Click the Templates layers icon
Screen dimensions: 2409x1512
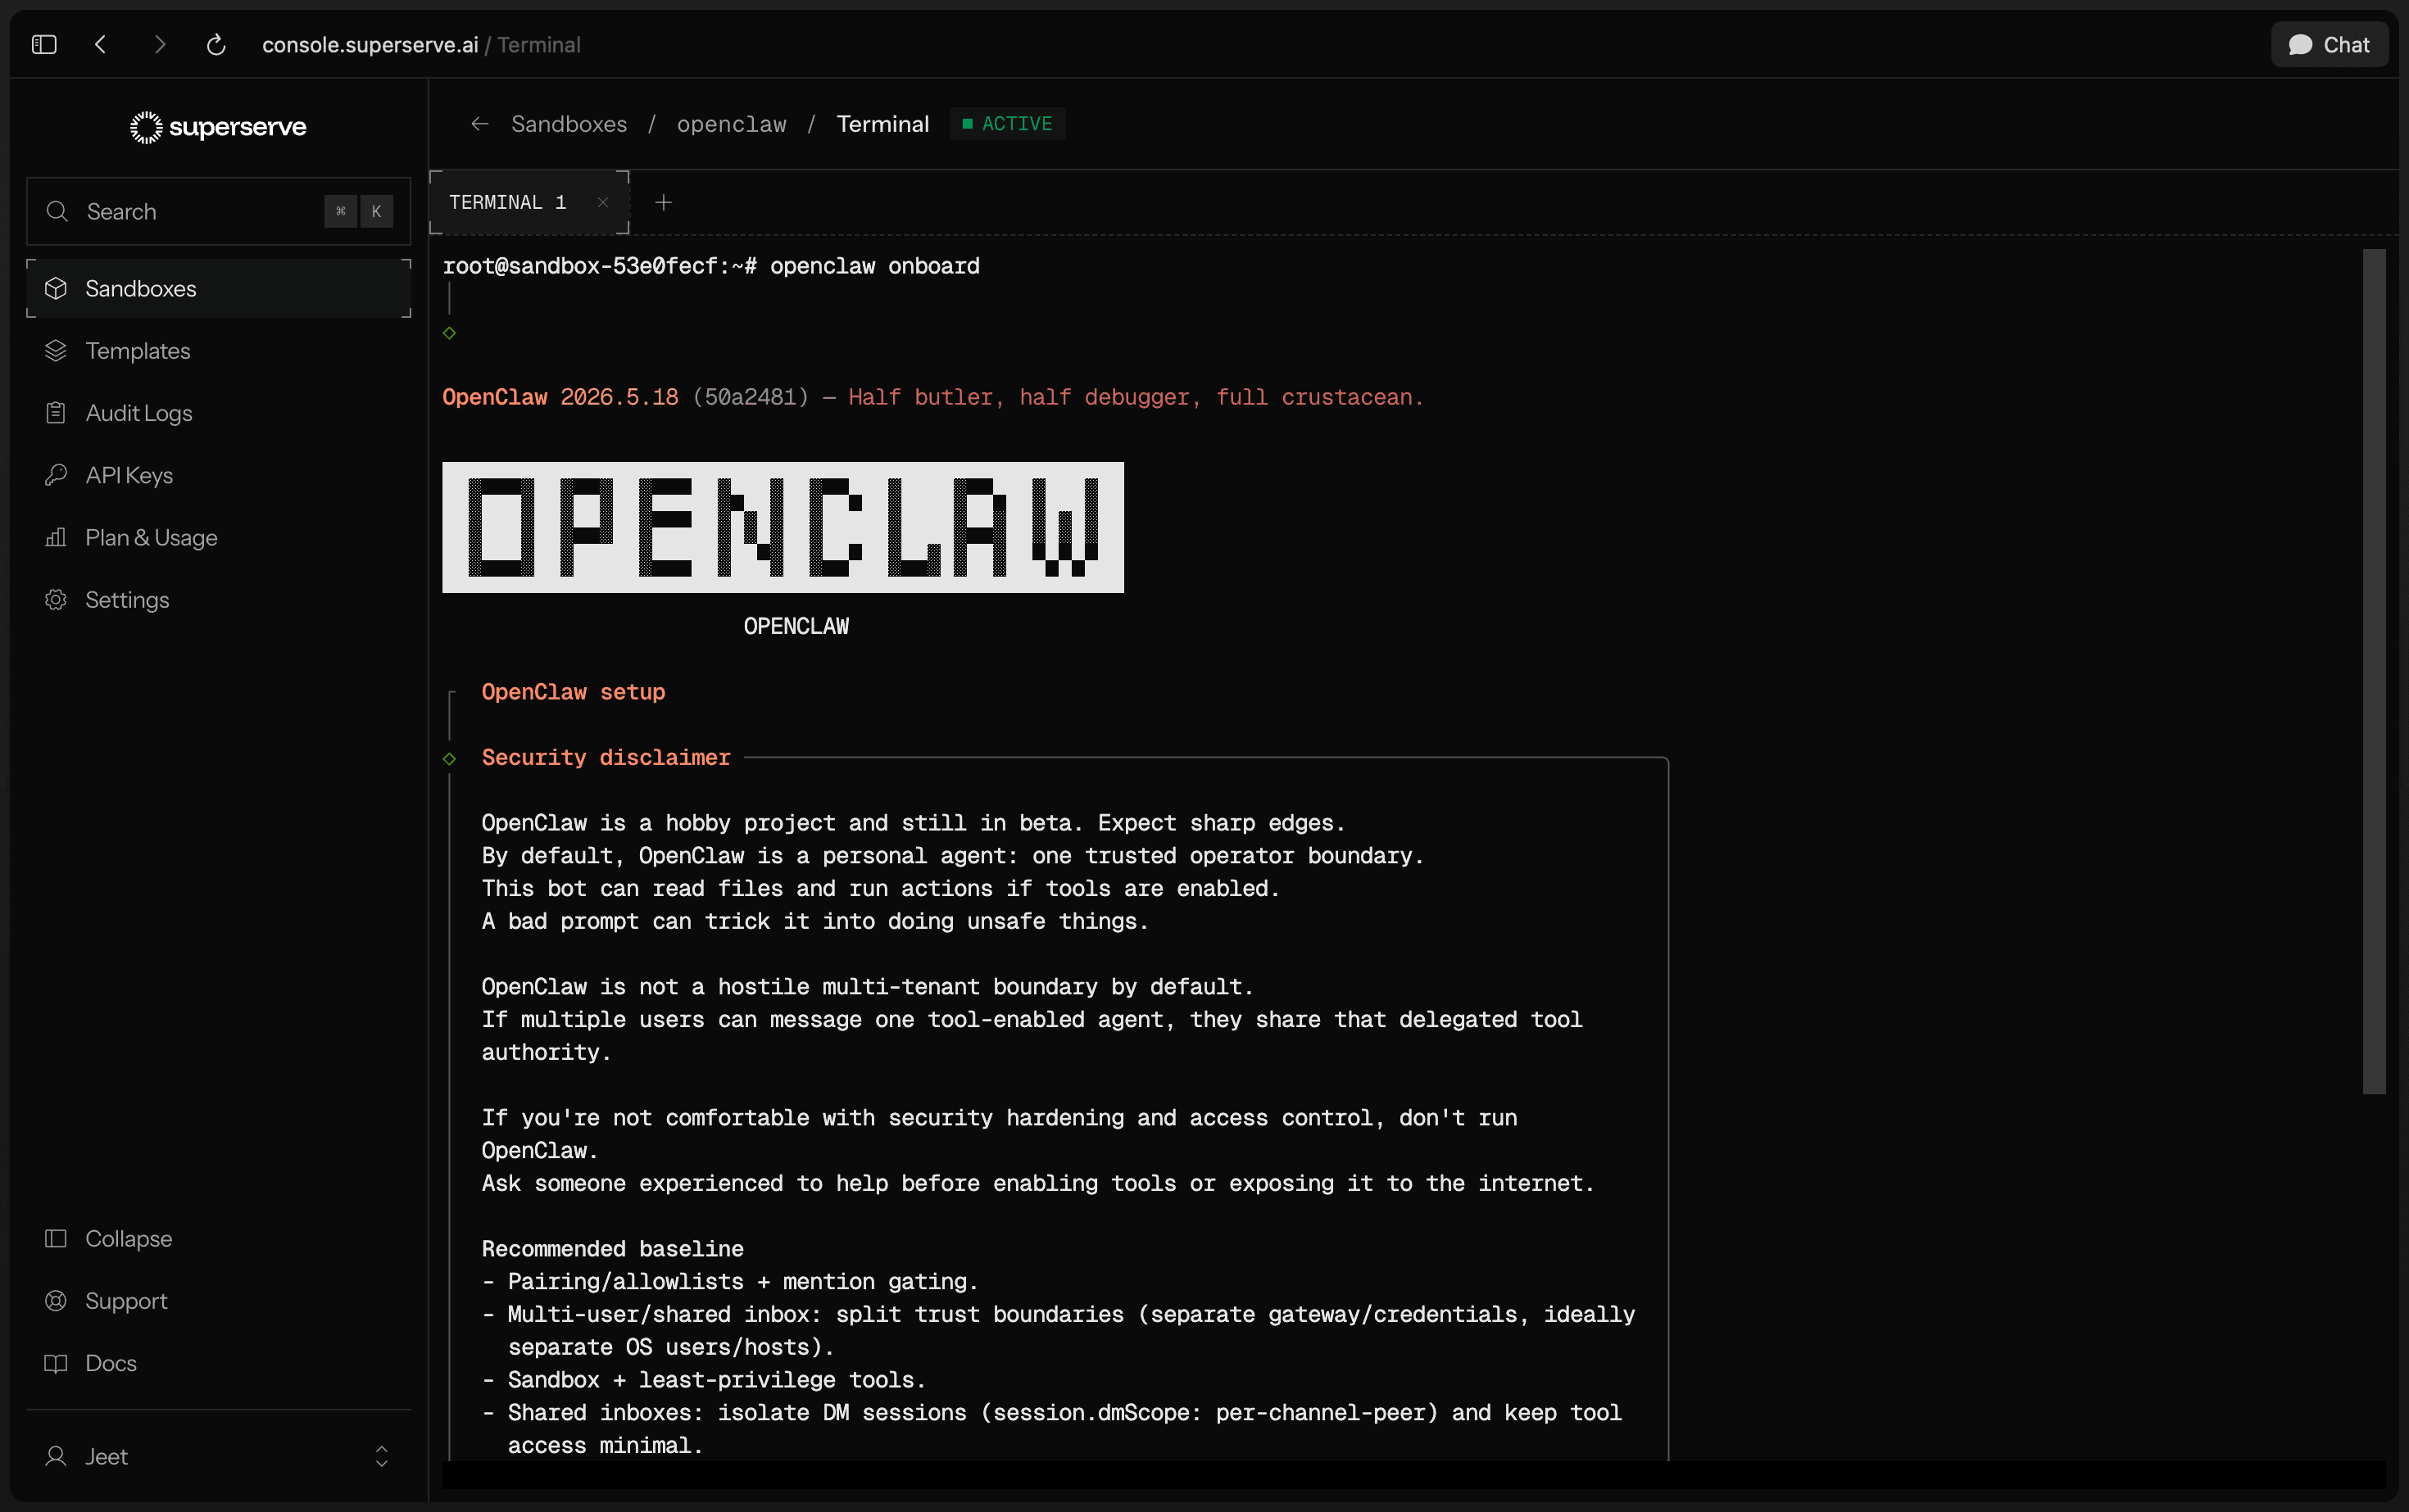(x=56, y=351)
